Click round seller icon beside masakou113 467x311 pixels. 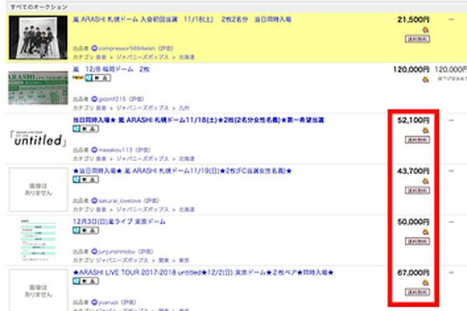tap(94, 150)
